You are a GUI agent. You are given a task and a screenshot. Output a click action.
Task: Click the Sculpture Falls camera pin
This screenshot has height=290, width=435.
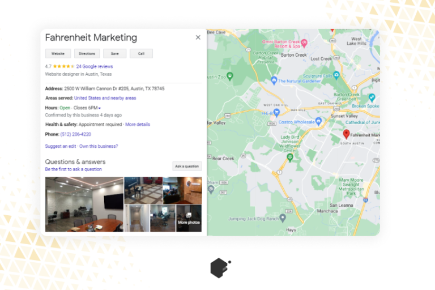pyautogui.click(x=336, y=75)
